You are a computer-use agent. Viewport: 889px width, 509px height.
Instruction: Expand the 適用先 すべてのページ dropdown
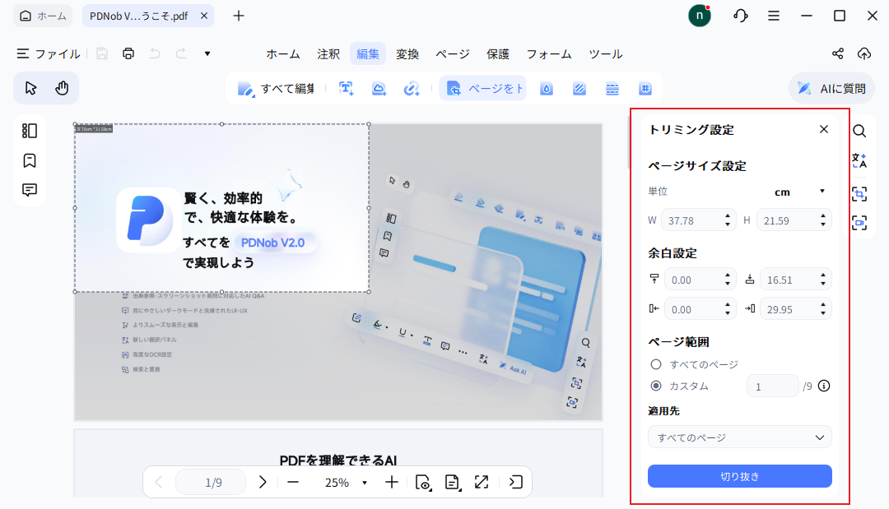[x=739, y=437]
